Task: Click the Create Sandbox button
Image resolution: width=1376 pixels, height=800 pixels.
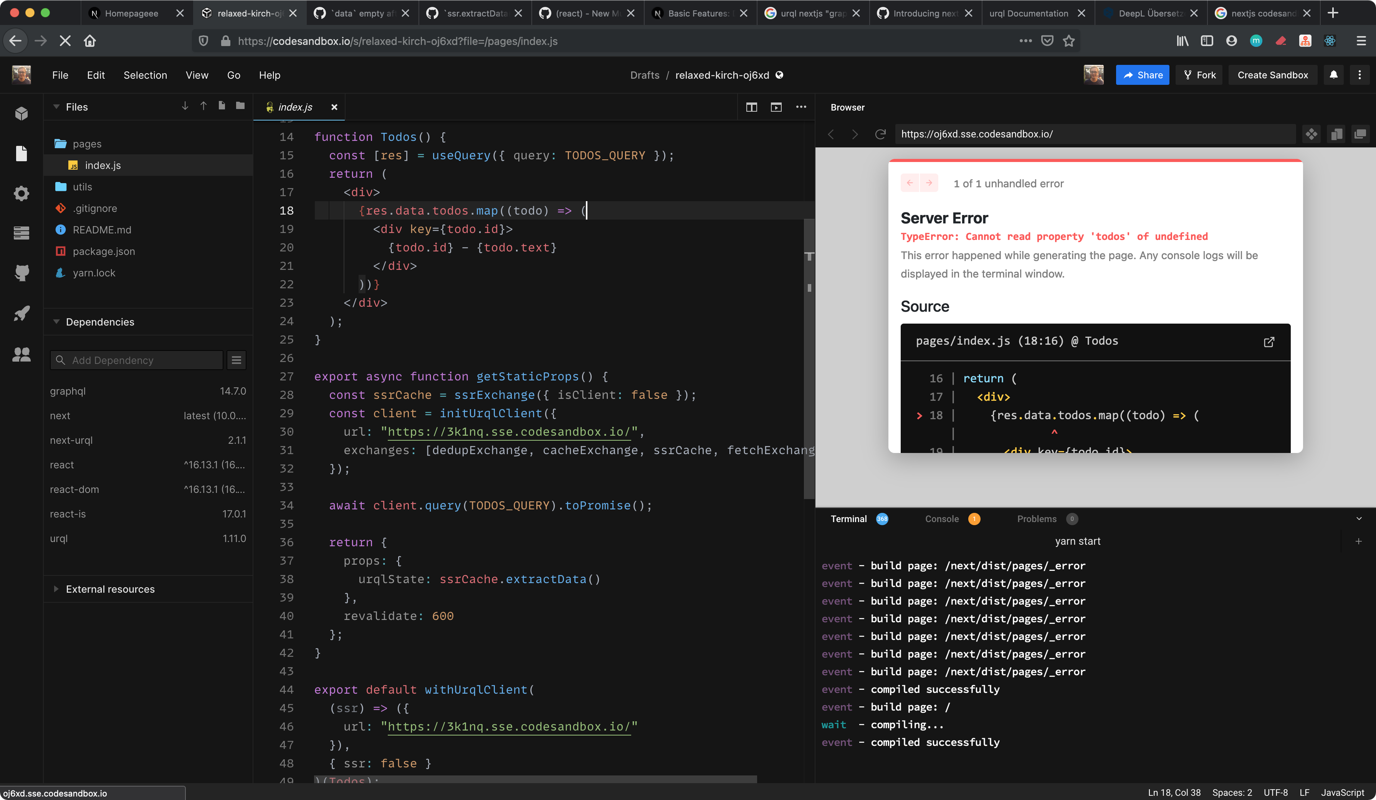Action: pos(1272,75)
